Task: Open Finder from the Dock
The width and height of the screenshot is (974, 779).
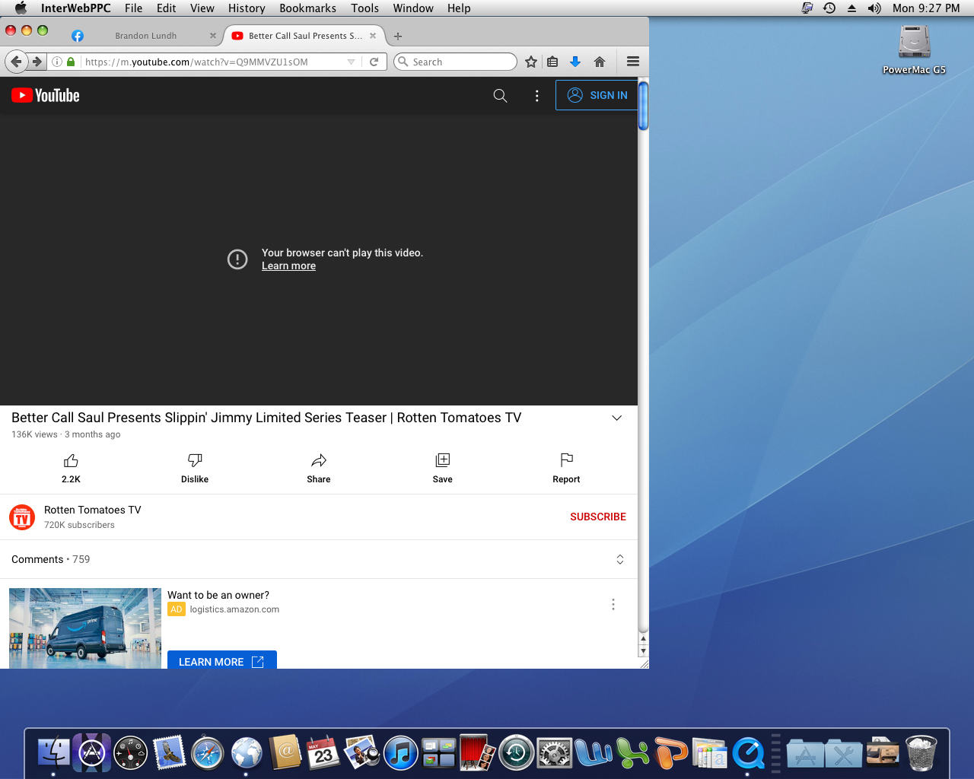Action: pyautogui.click(x=53, y=753)
